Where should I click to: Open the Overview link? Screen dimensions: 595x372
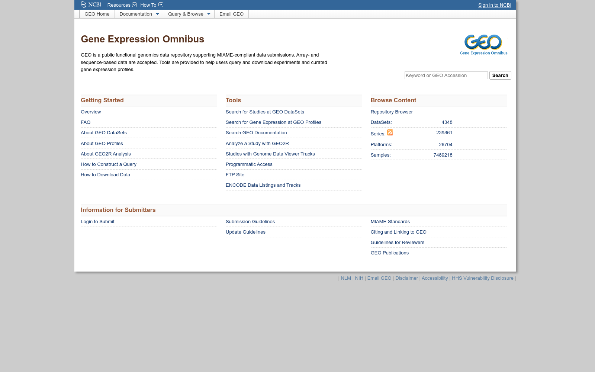[x=91, y=112]
